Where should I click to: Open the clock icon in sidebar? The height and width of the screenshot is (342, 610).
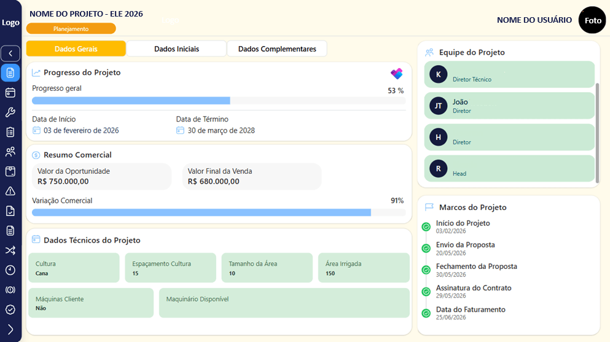tap(10, 270)
